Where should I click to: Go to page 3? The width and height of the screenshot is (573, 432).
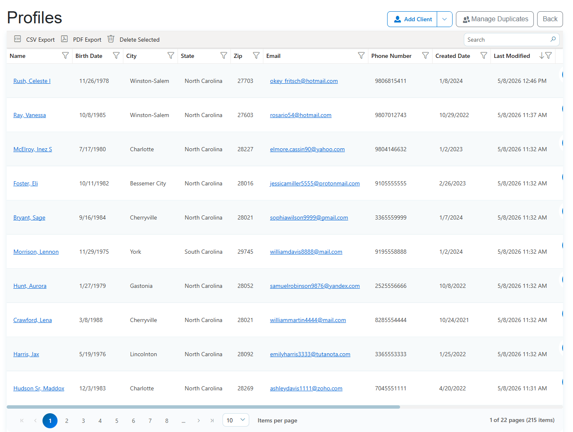point(83,421)
